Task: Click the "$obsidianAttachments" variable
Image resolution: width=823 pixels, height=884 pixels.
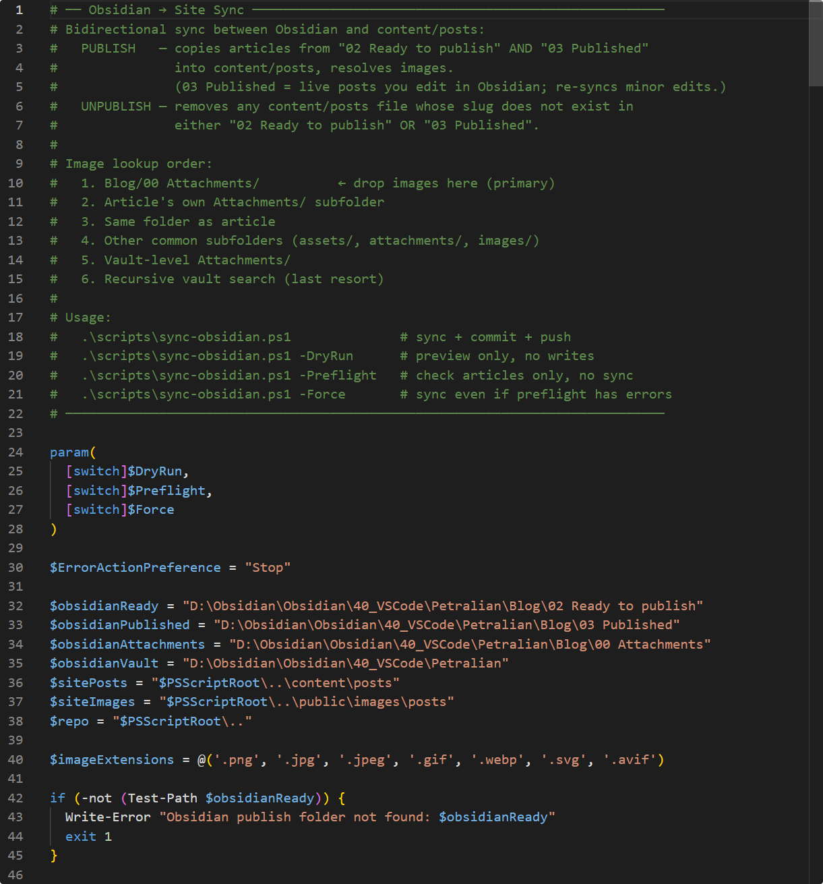Action: (127, 645)
